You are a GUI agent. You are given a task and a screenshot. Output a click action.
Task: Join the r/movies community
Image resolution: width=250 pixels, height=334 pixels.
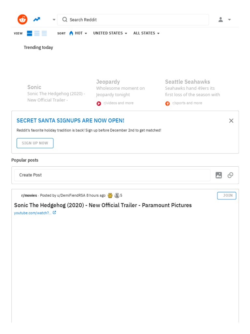click(227, 196)
